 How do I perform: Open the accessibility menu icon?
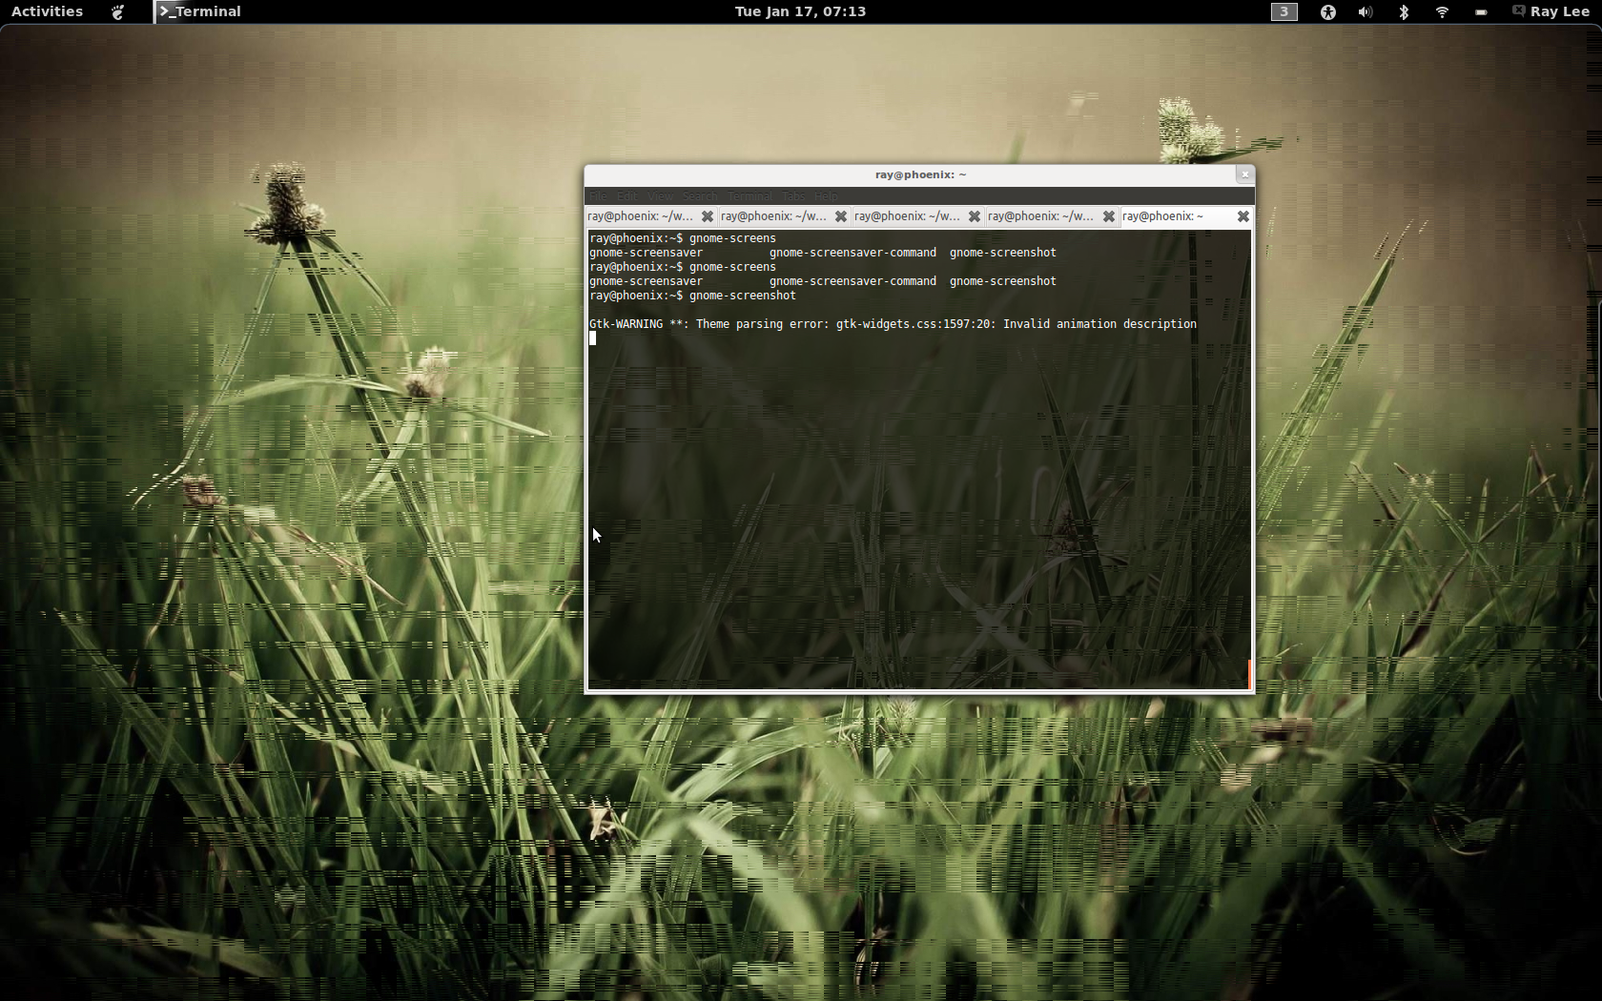pos(1327,11)
